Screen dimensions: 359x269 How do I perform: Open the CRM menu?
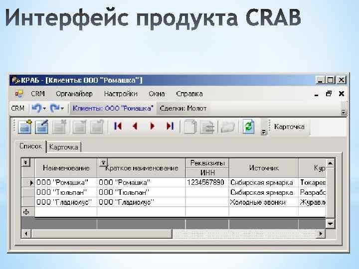(x=38, y=94)
